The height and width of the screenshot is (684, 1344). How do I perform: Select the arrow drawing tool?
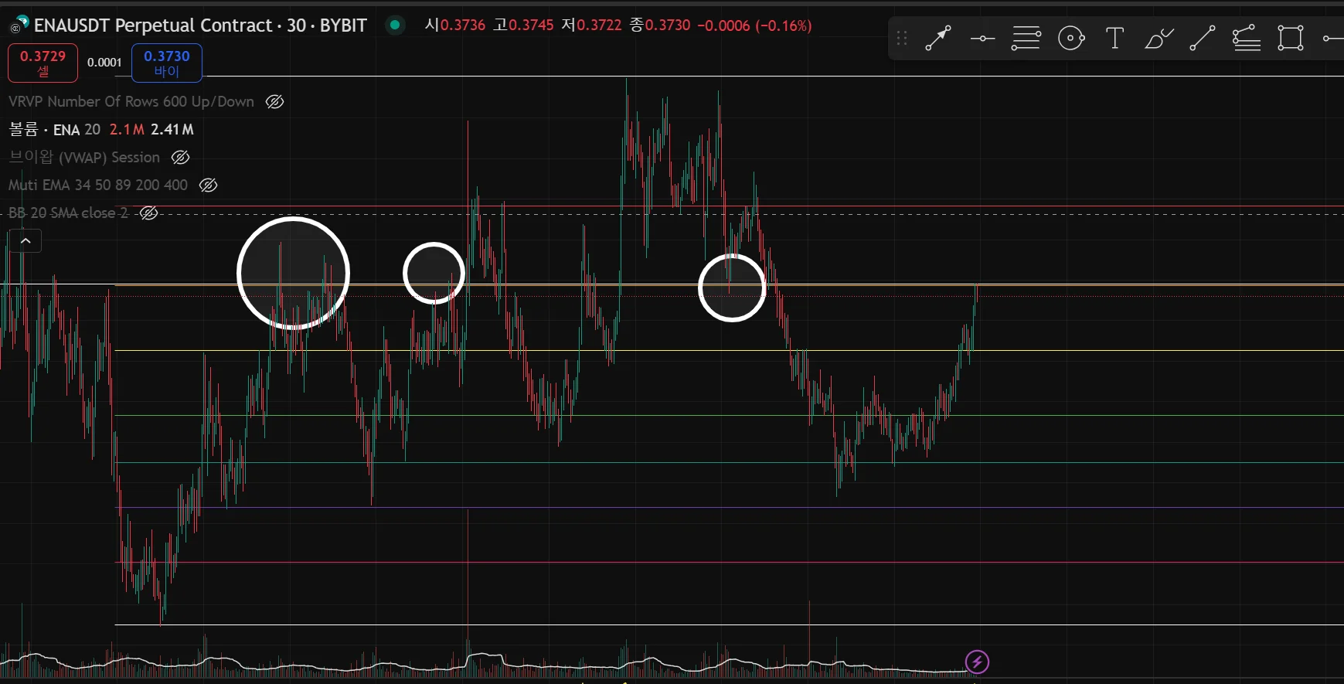(937, 38)
